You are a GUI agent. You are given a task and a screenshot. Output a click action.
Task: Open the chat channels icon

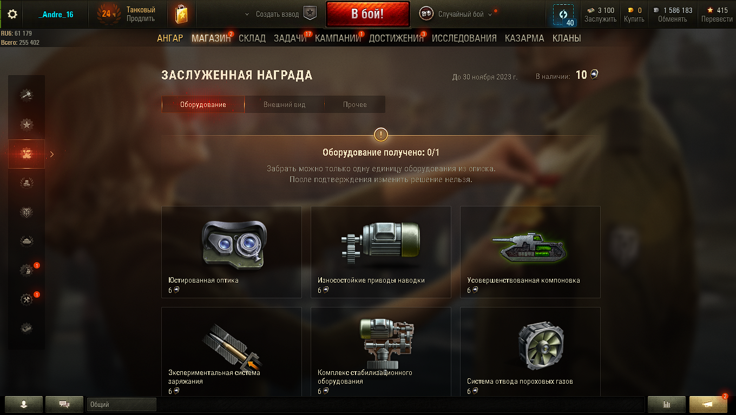(64, 404)
